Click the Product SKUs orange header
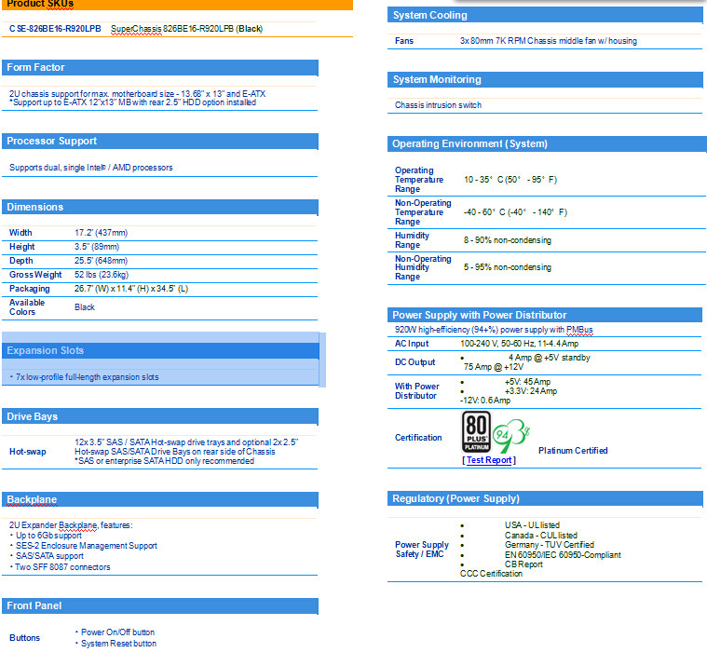Screen dimensions: 707x666 pyautogui.click(x=177, y=4)
